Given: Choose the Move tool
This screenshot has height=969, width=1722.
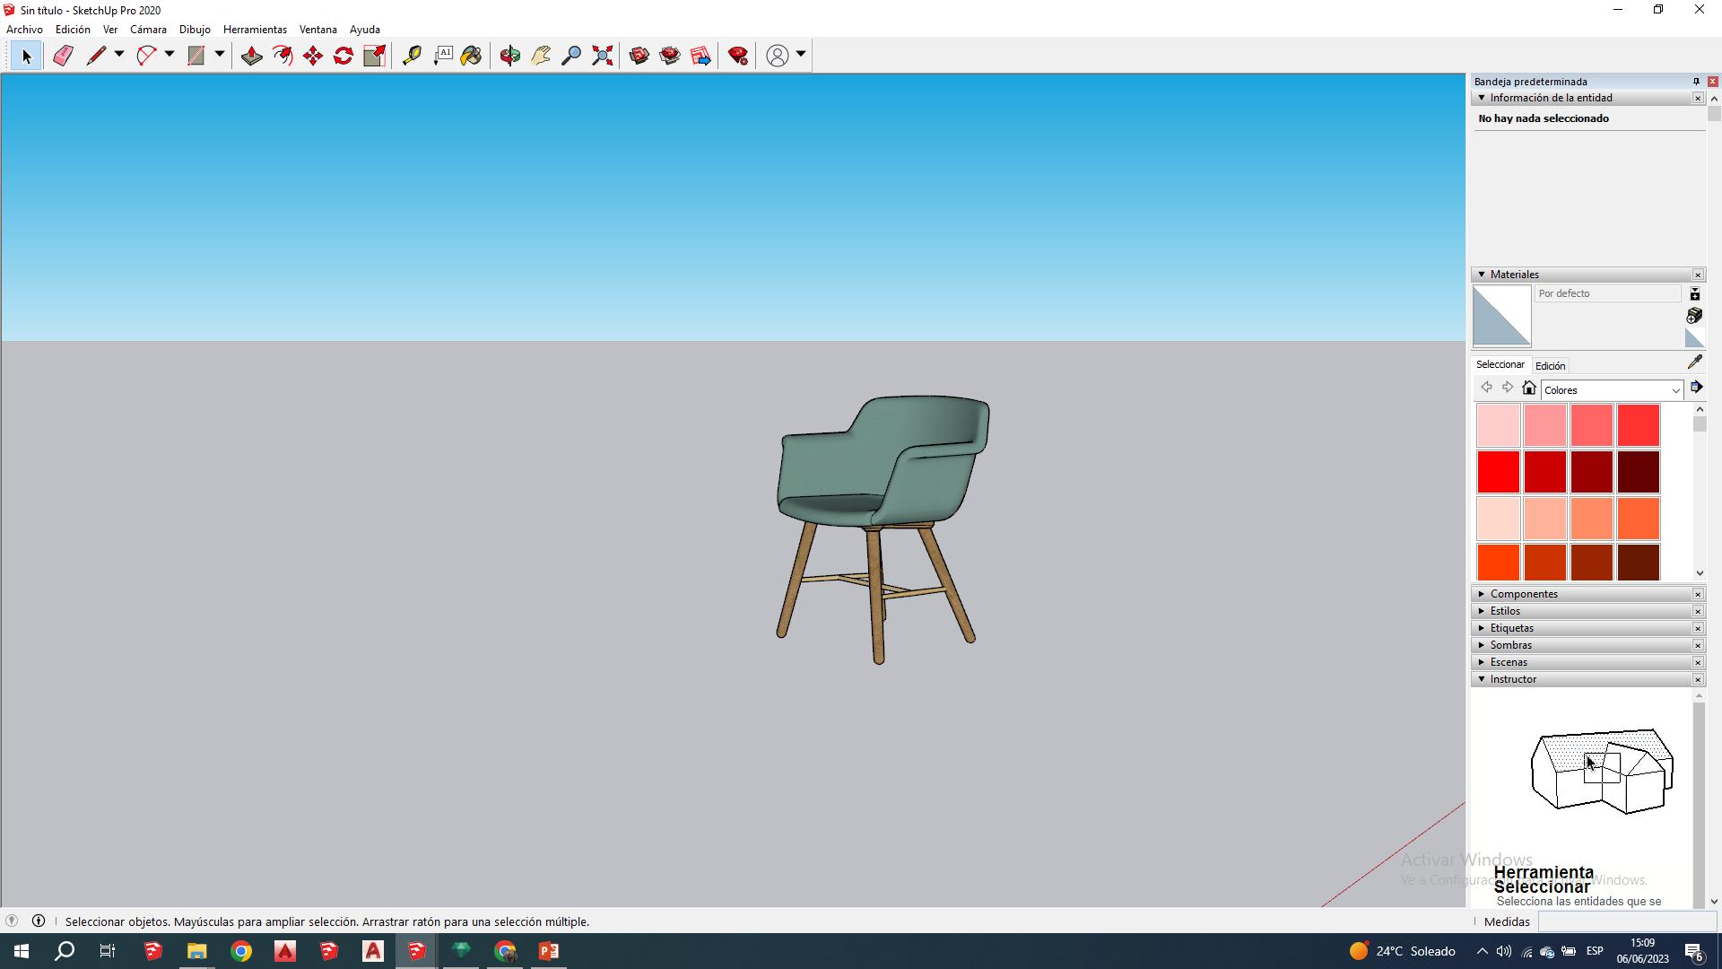Looking at the screenshot, I should tap(313, 56).
